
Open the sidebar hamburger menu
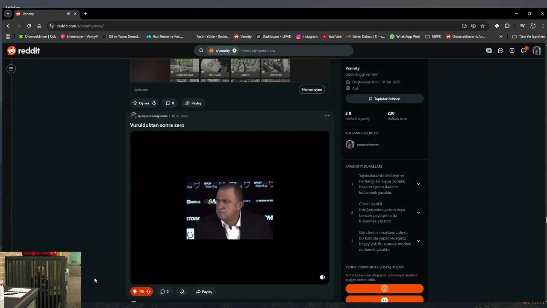pyautogui.click(x=11, y=68)
